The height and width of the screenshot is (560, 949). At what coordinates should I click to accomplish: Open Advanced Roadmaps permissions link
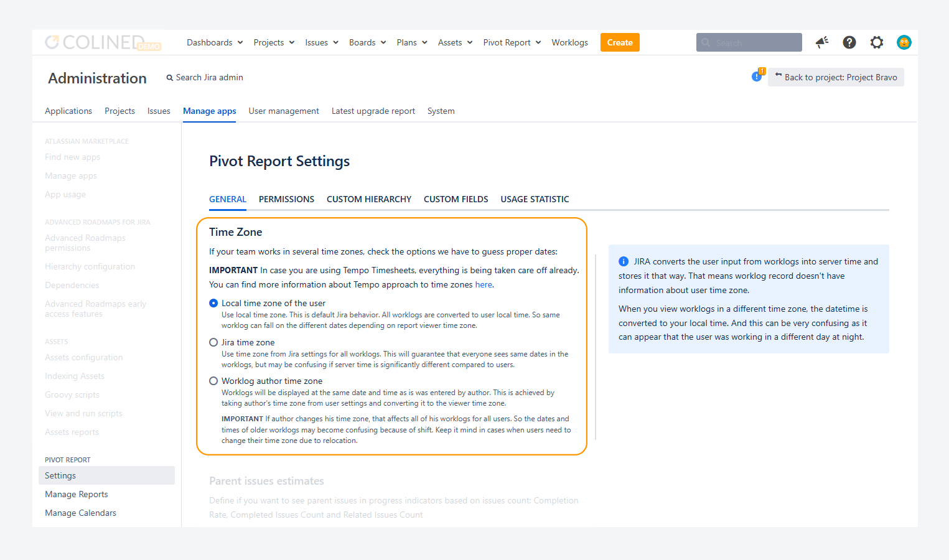point(85,243)
